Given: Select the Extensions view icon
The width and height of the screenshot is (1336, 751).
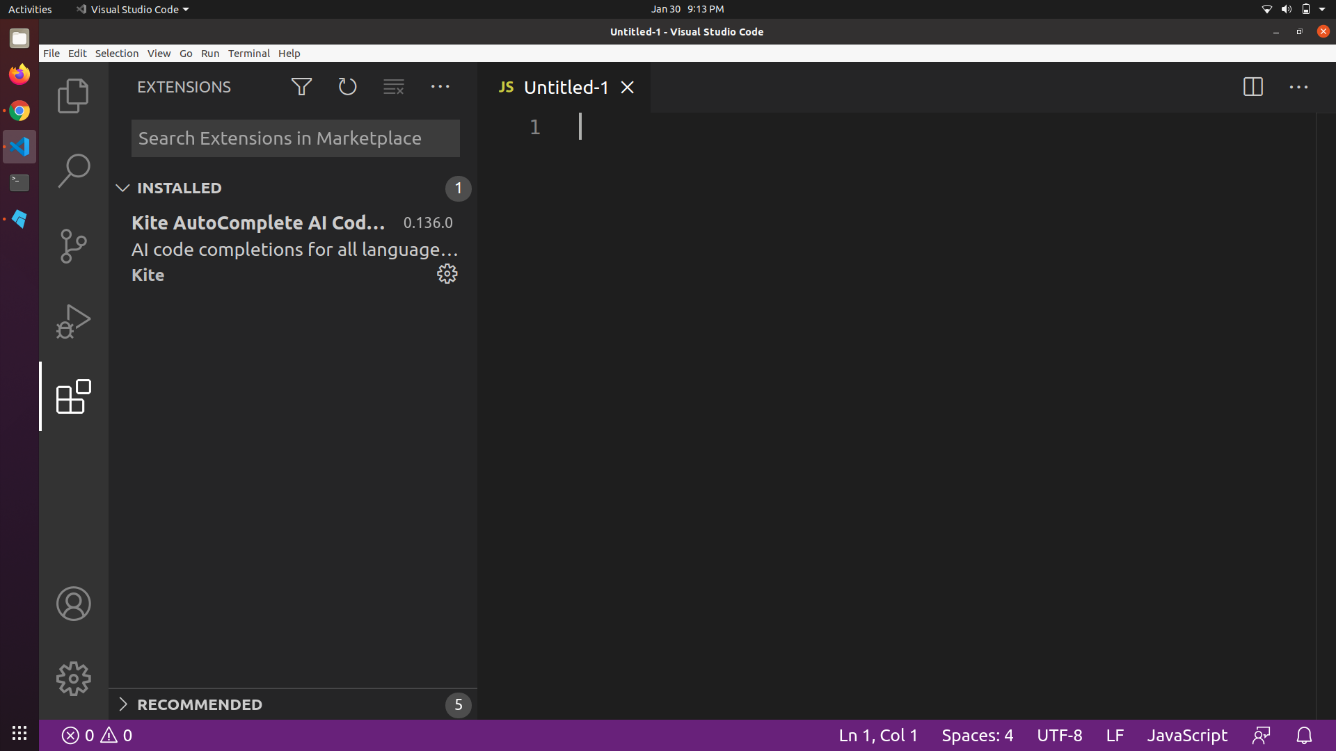Looking at the screenshot, I should coord(73,396).
